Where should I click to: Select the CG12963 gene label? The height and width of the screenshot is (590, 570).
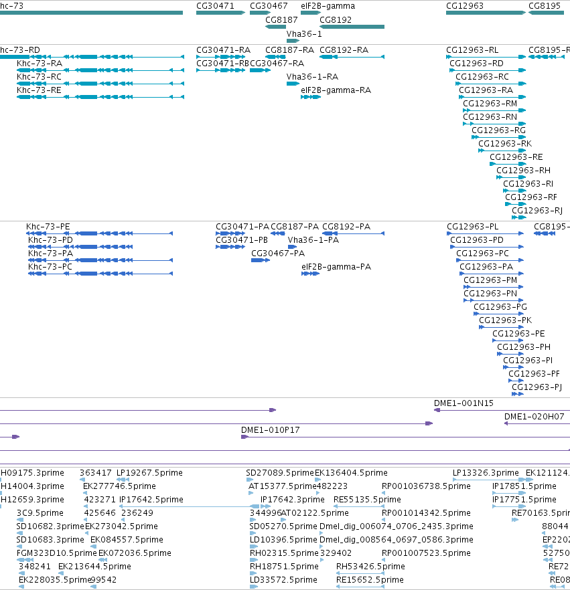coord(465,6)
